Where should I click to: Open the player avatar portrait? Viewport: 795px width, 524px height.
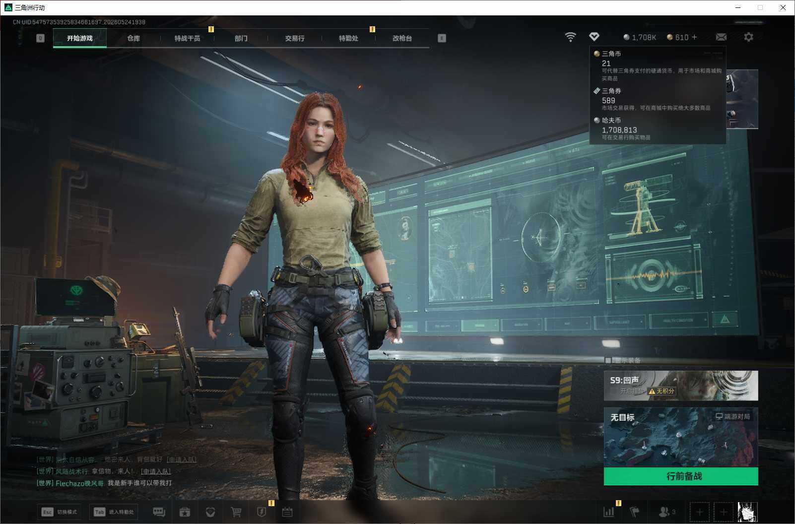747,512
